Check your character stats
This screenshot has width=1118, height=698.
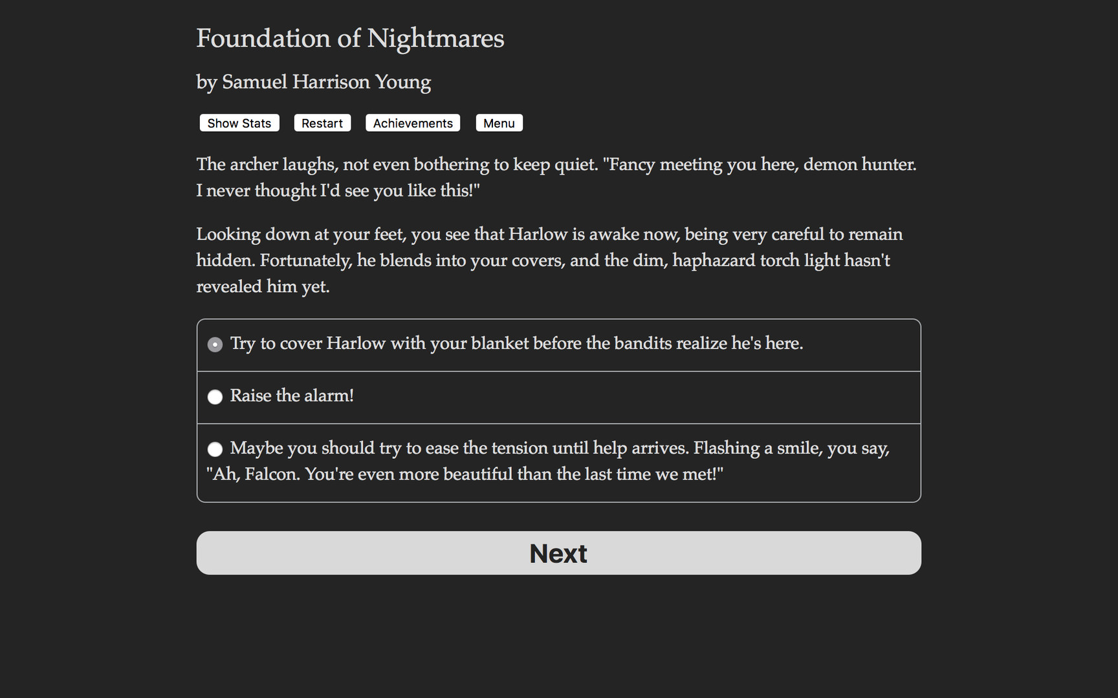[239, 123]
